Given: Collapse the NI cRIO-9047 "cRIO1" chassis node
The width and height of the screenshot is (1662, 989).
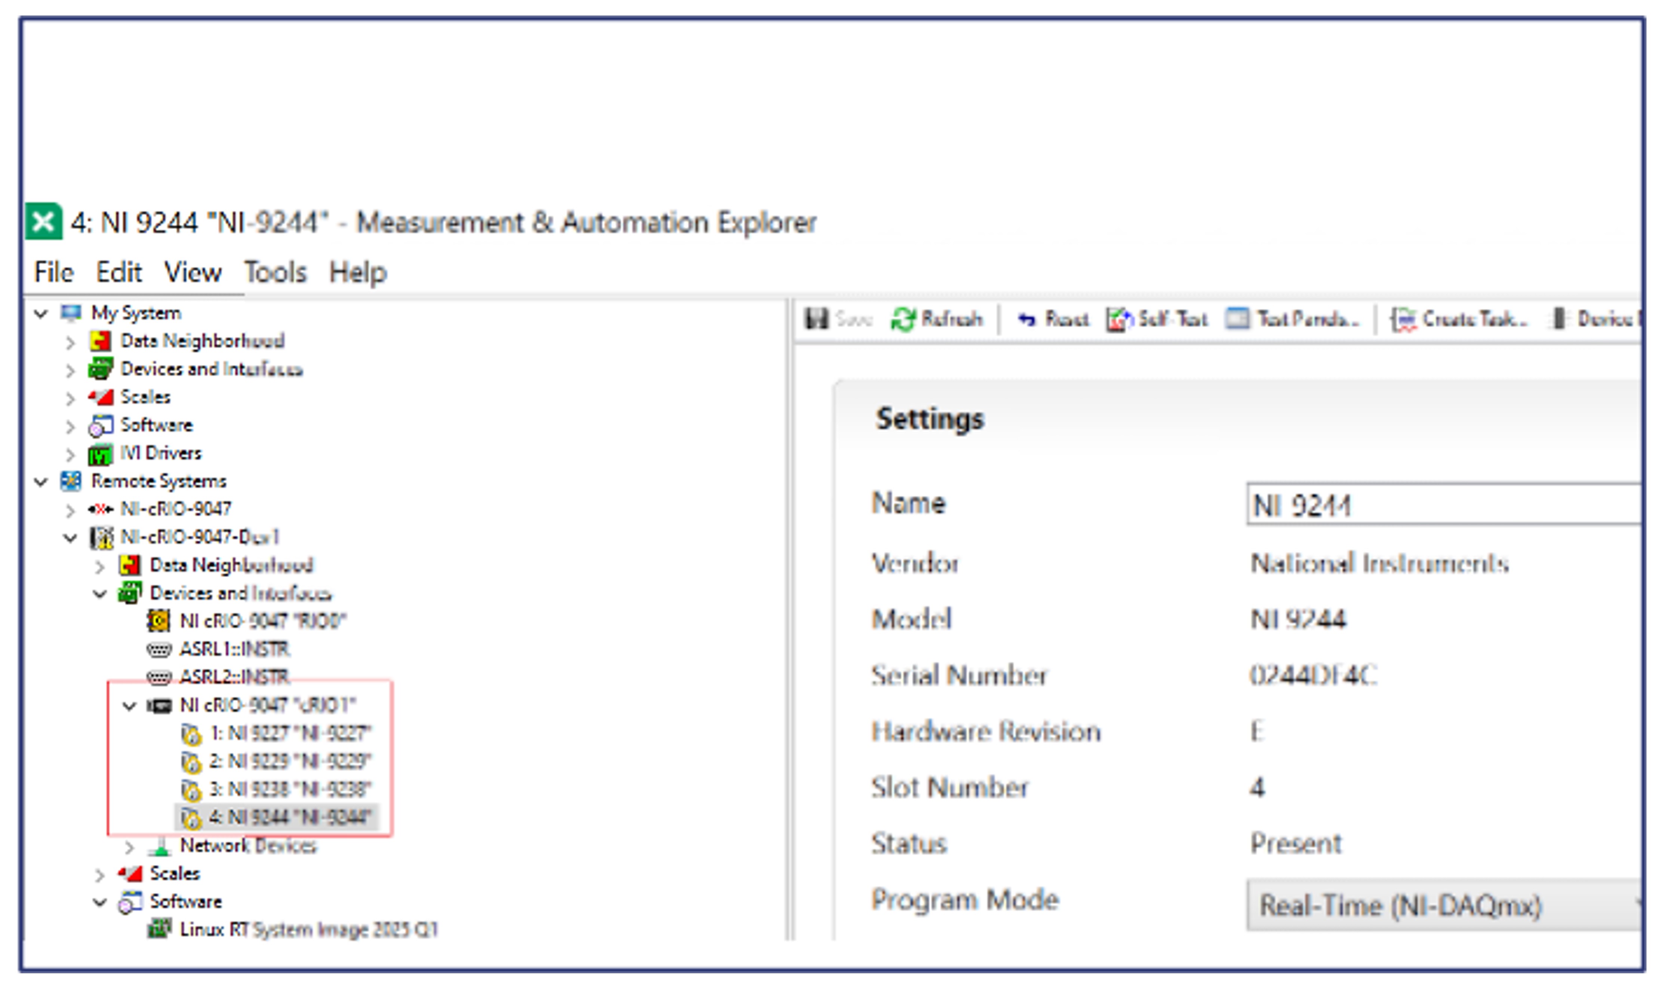Looking at the screenshot, I should pos(129,706).
